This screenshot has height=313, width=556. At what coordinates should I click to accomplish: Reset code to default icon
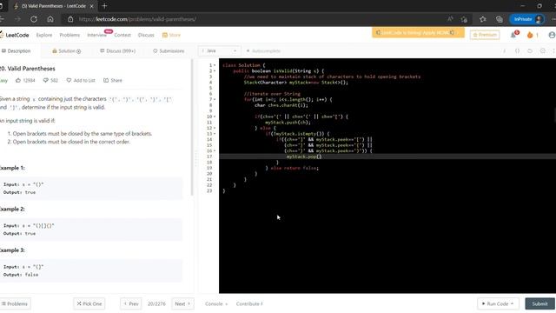tap(530, 50)
